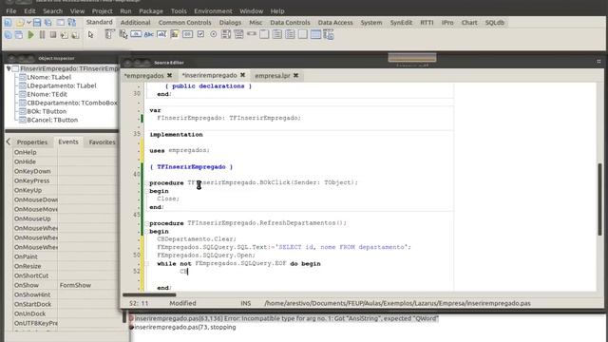The height and width of the screenshot is (342, 608).
Task: Open the empresa.lpr editor tab
Action: 273,76
